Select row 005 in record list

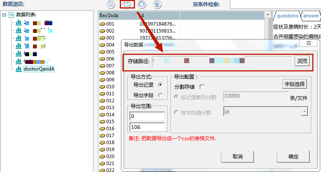click(110, 52)
